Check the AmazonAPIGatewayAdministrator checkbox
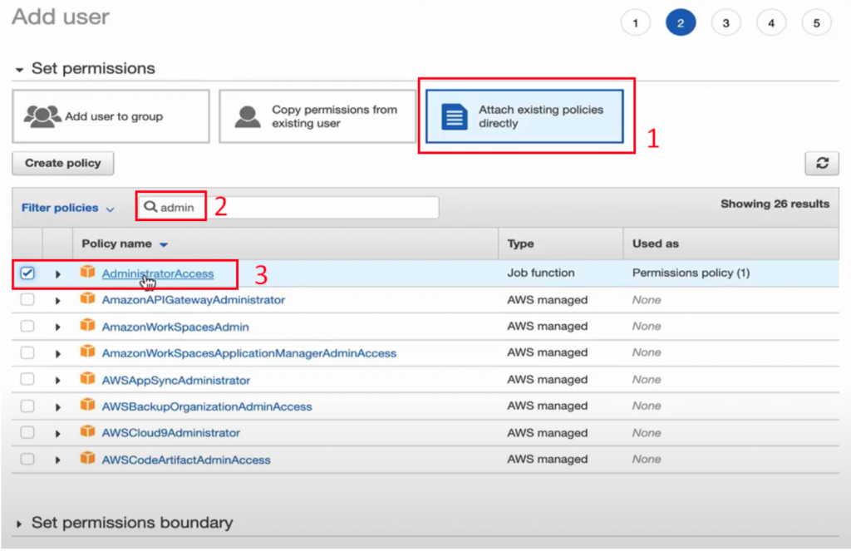 tap(27, 300)
